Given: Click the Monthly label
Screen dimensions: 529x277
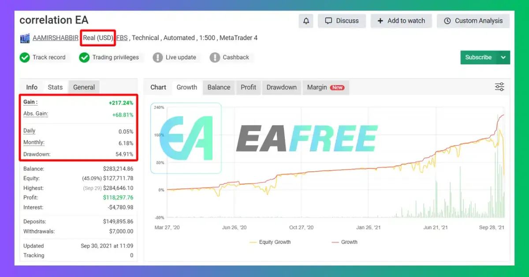Looking at the screenshot, I should pyautogui.click(x=34, y=143).
